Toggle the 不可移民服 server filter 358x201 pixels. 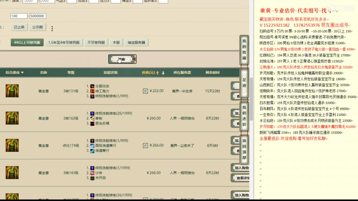(x=96, y=42)
